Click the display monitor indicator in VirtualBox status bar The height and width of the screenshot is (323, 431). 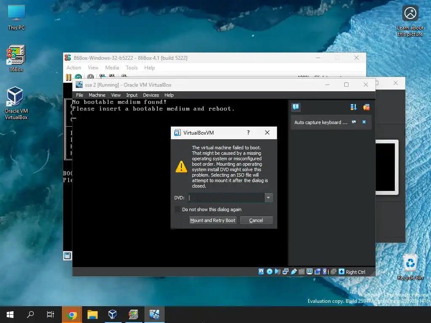(309, 272)
